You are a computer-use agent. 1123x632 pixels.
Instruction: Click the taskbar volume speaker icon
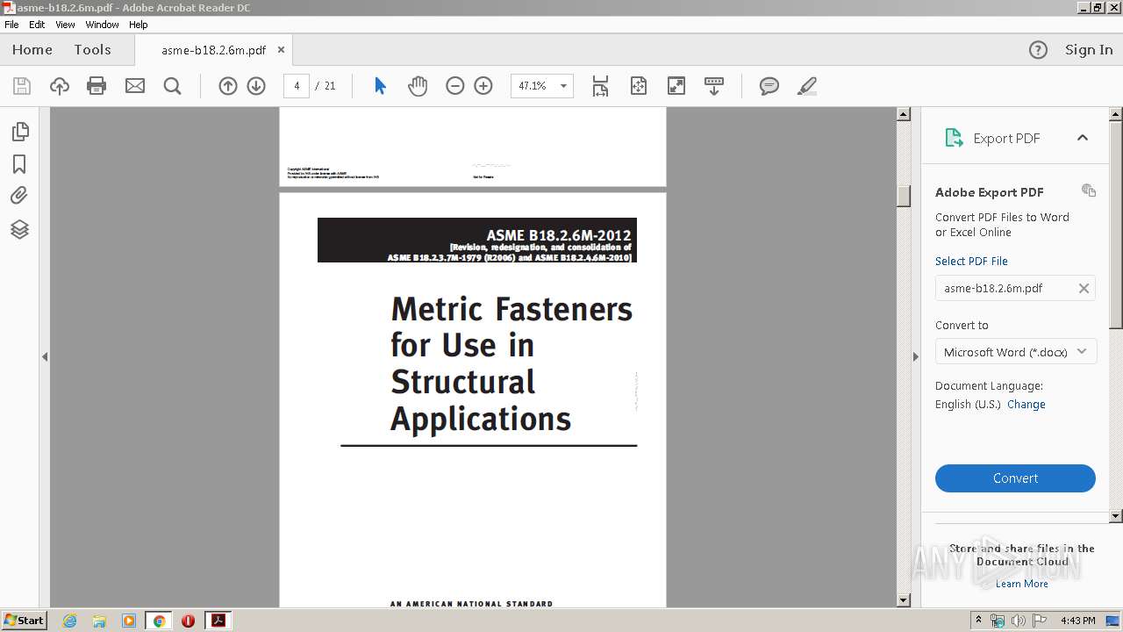(1018, 621)
